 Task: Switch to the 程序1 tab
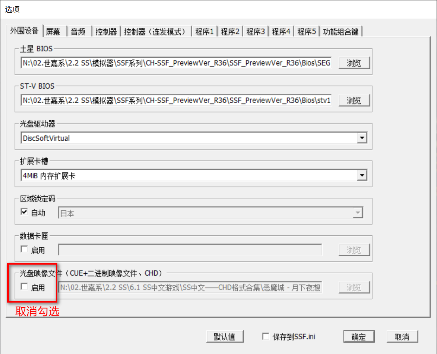click(204, 32)
